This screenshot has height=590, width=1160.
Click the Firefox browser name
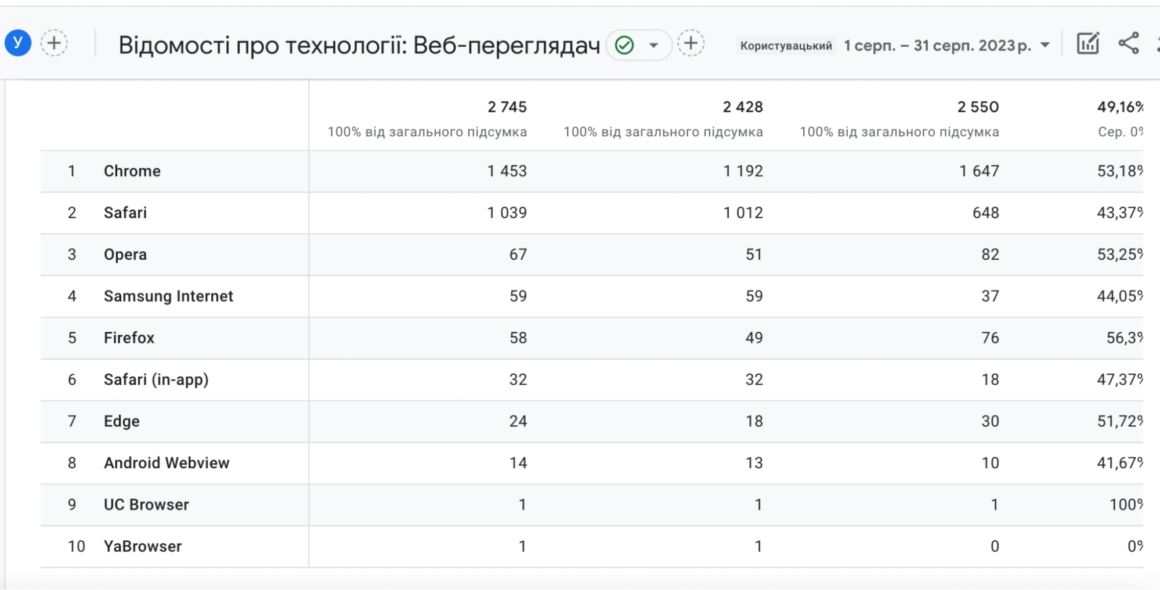click(129, 338)
